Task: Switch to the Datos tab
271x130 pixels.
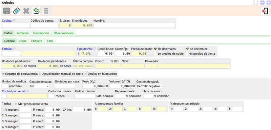Action: tap(8, 33)
